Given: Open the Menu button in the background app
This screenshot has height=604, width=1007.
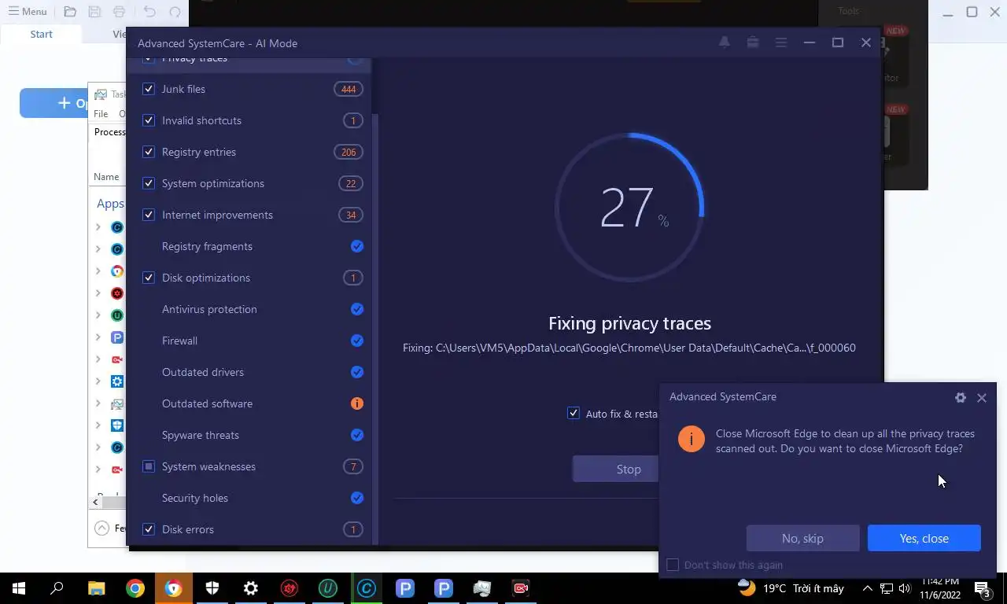Looking at the screenshot, I should 28,12.
